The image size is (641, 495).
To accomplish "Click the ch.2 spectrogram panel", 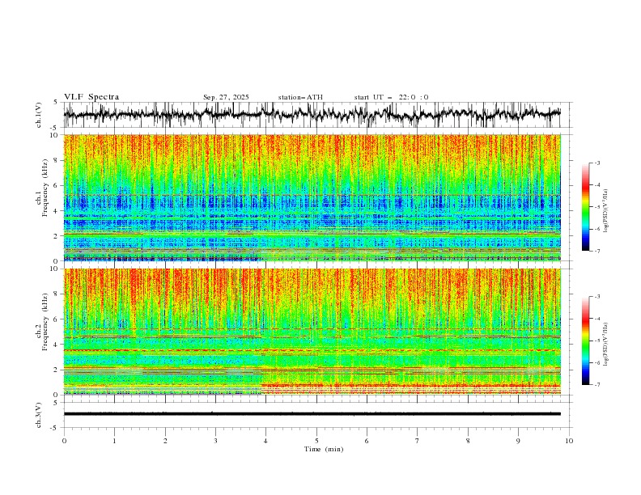I will point(312,332).
